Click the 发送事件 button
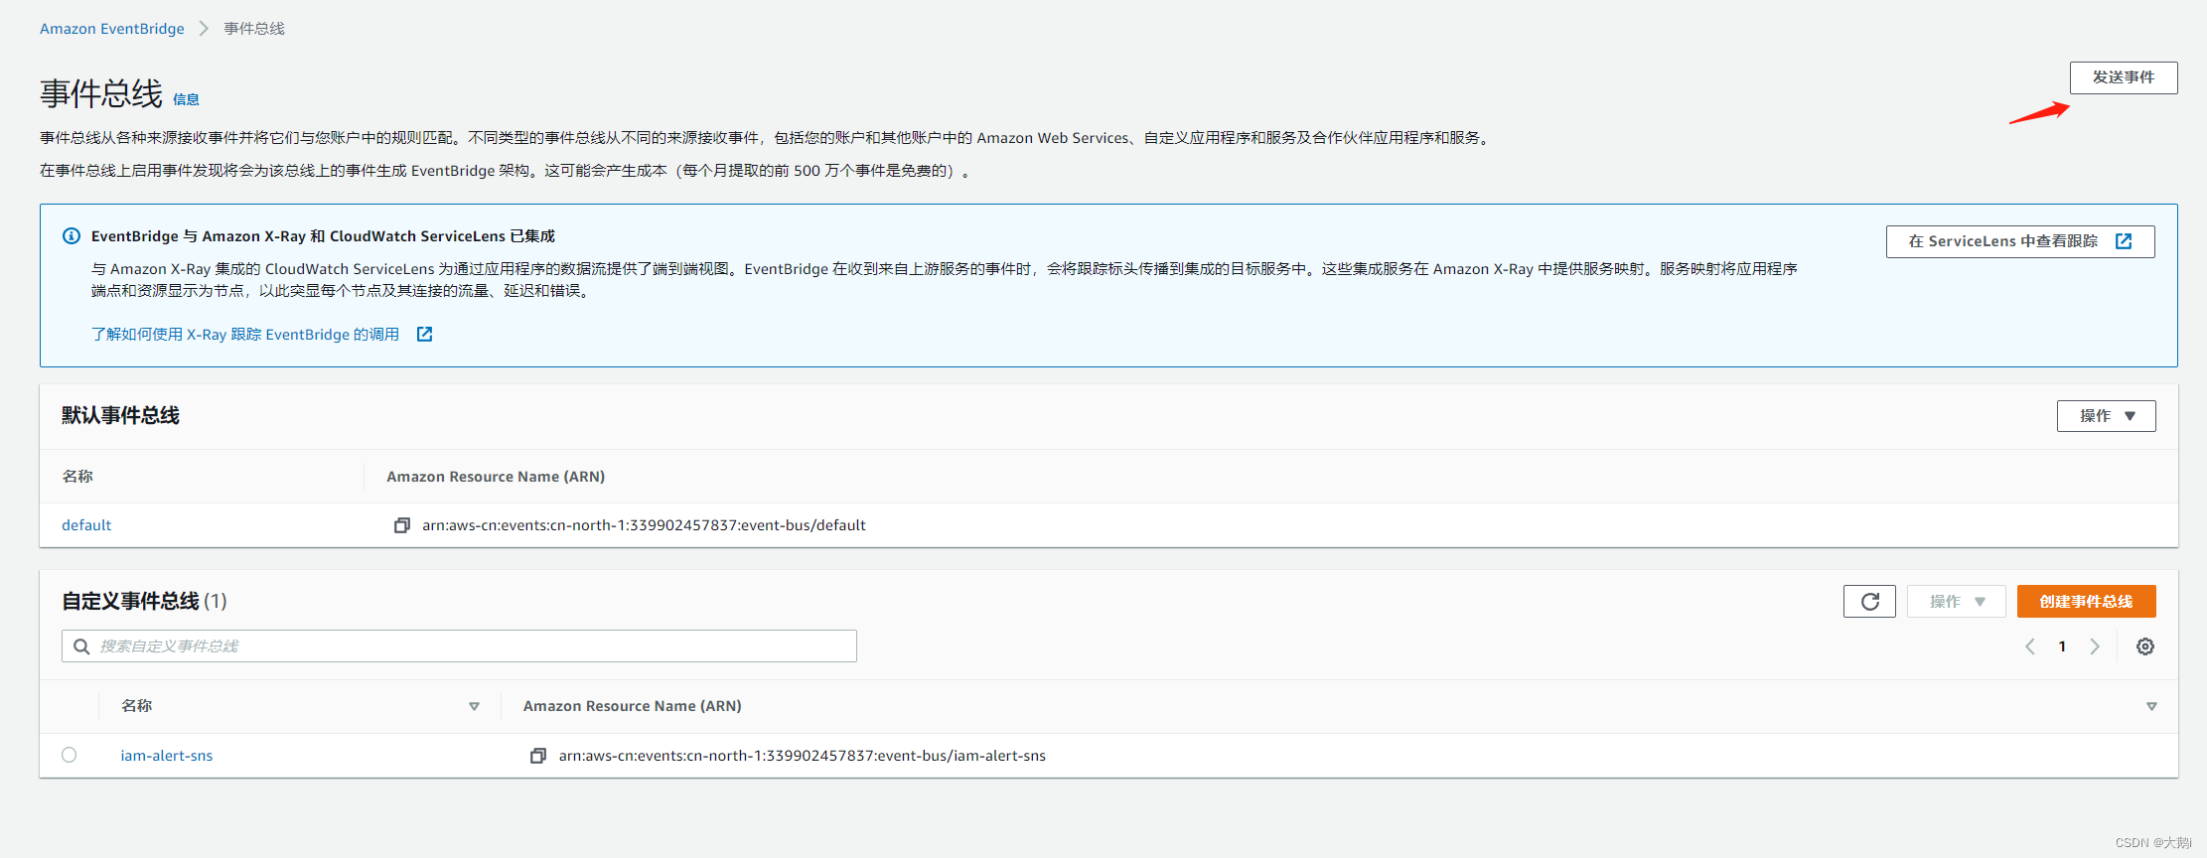 point(2123,77)
